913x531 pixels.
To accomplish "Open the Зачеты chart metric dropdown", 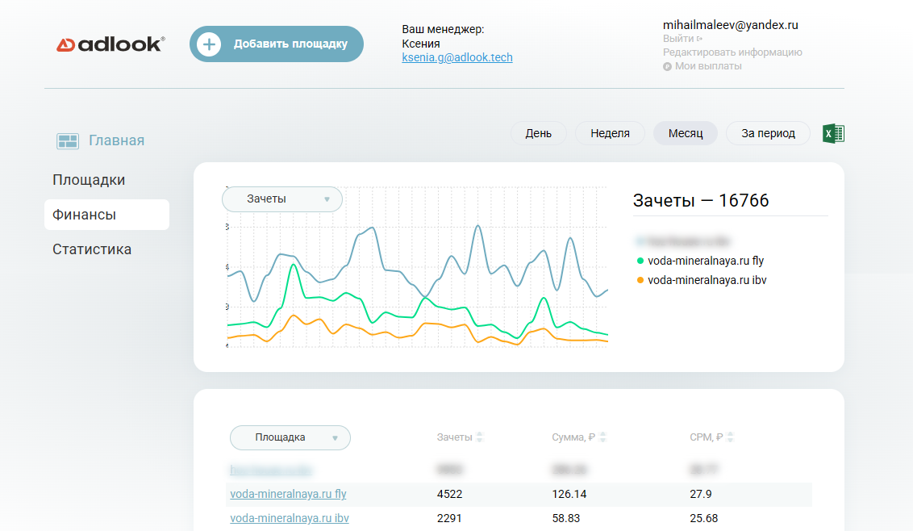I will pos(281,199).
